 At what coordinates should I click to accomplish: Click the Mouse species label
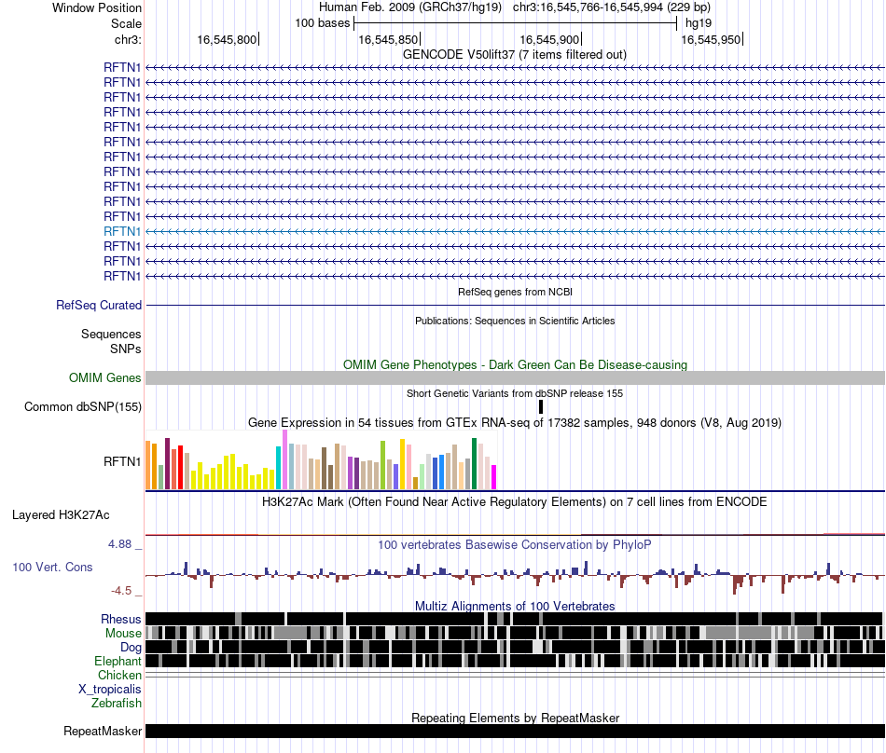(123, 634)
